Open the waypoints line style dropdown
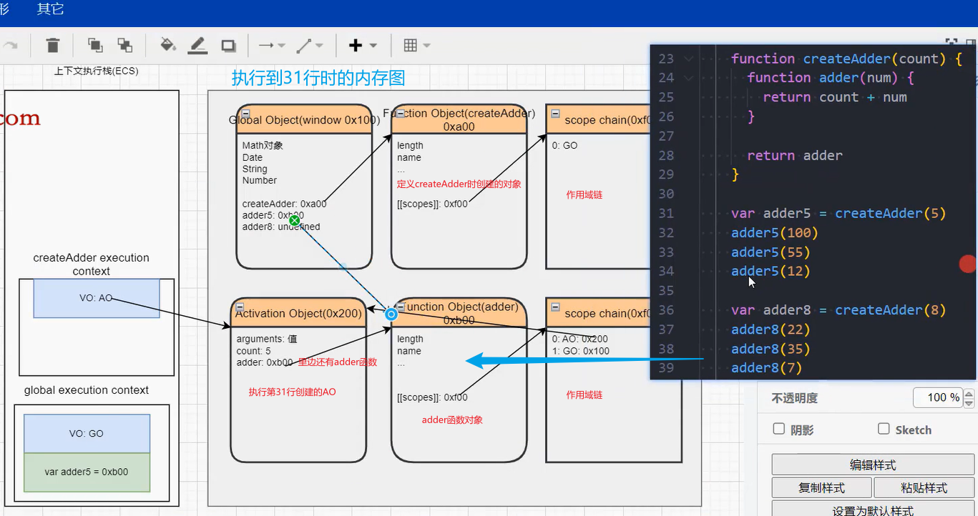 click(310, 45)
